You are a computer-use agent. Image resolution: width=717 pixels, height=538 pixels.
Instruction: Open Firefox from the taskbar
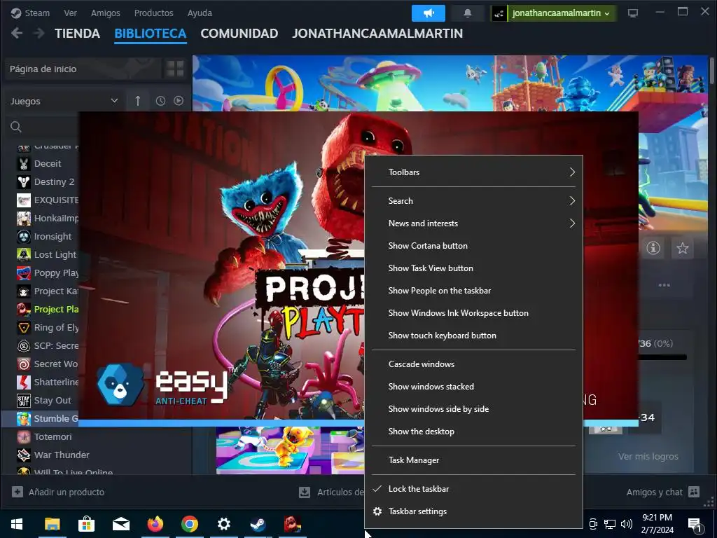pyautogui.click(x=155, y=524)
